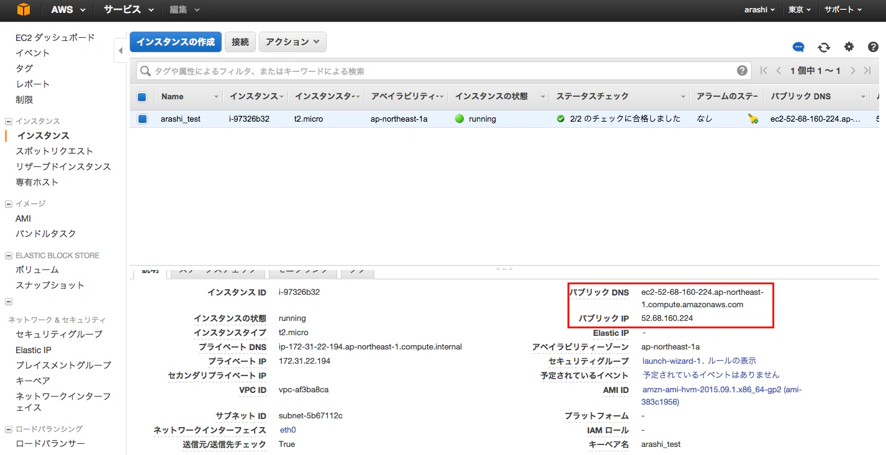Click the AWS orange cube logo
886x455 pixels.
(23, 10)
